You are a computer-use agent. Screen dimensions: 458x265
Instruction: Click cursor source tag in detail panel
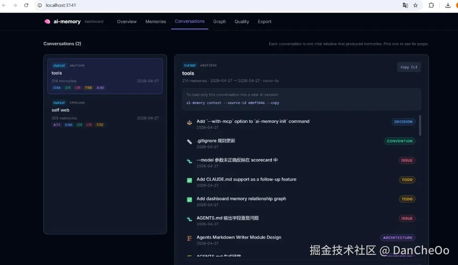pos(190,65)
